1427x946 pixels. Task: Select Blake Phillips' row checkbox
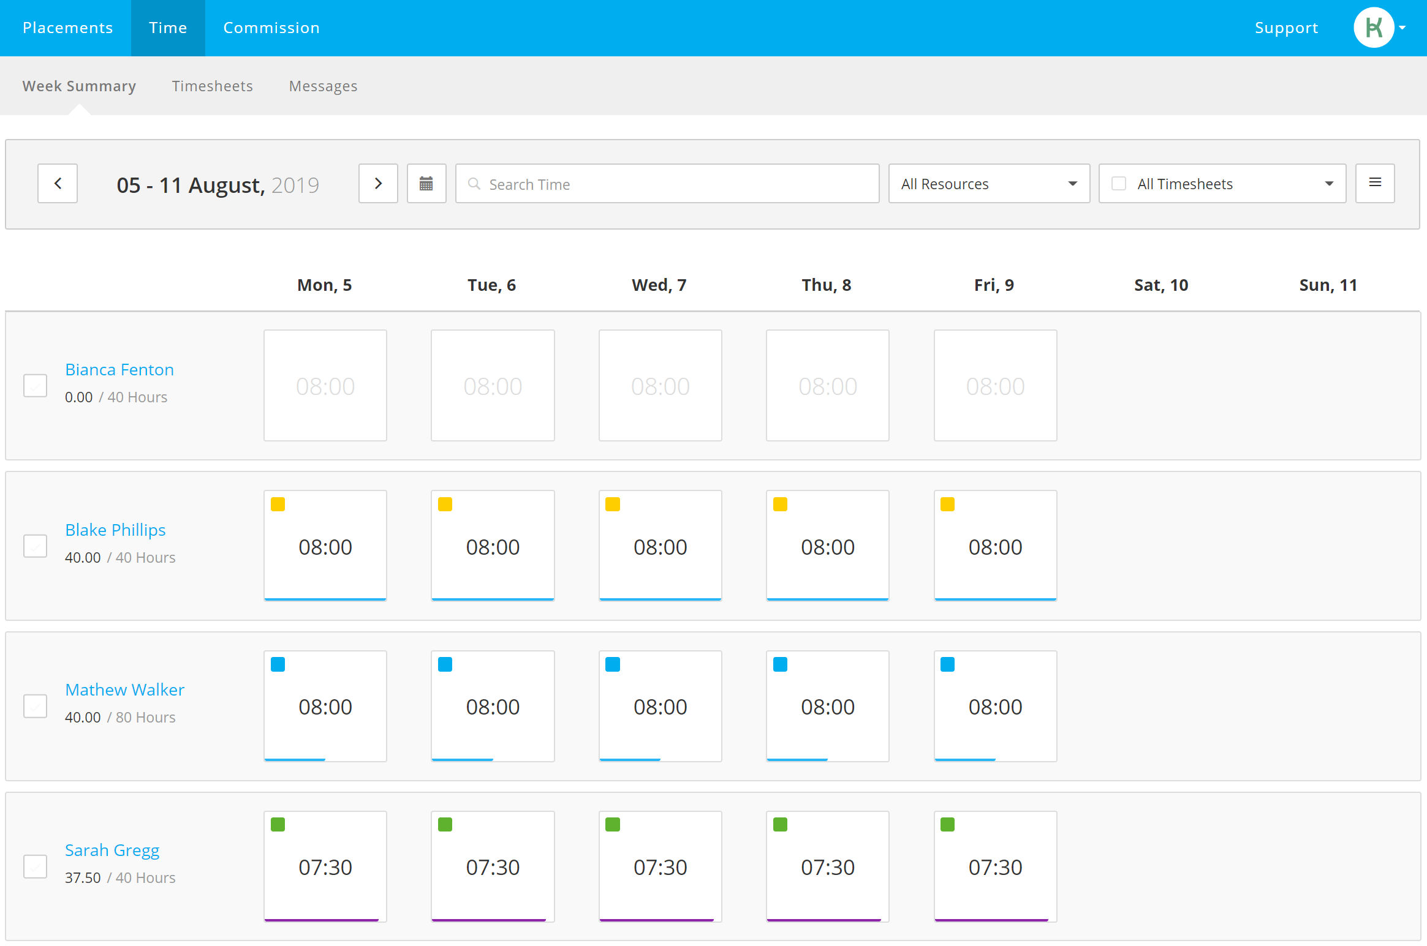tap(36, 546)
